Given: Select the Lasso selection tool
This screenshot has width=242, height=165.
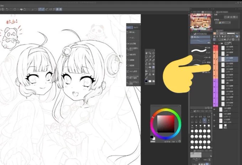Looking at the screenshot, I should [x=147, y=56].
